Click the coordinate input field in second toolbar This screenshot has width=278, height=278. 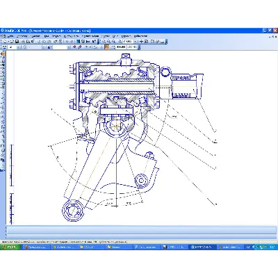pyautogui.click(x=122, y=47)
